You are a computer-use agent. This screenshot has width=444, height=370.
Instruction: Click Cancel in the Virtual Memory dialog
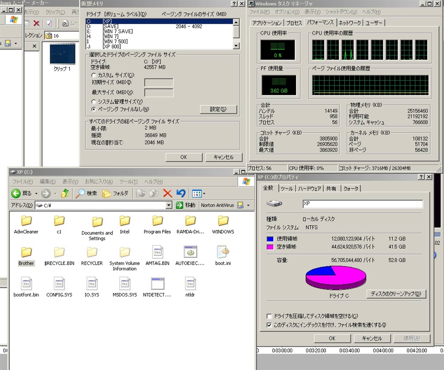click(224, 157)
